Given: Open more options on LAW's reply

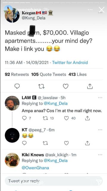Looking at the screenshot, I should coord(100,98).
